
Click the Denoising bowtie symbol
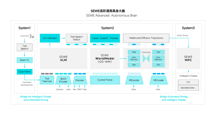(x=146, y=58)
